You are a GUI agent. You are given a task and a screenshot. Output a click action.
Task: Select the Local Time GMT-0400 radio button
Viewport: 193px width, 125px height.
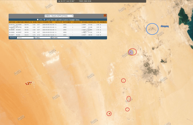pyautogui.click(x=44, y=20)
